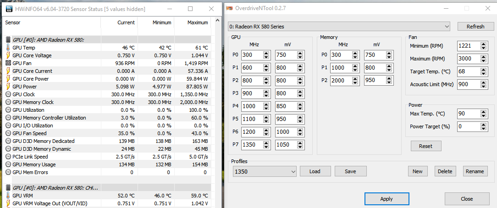Create a New profile

pyautogui.click(x=417, y=171)
